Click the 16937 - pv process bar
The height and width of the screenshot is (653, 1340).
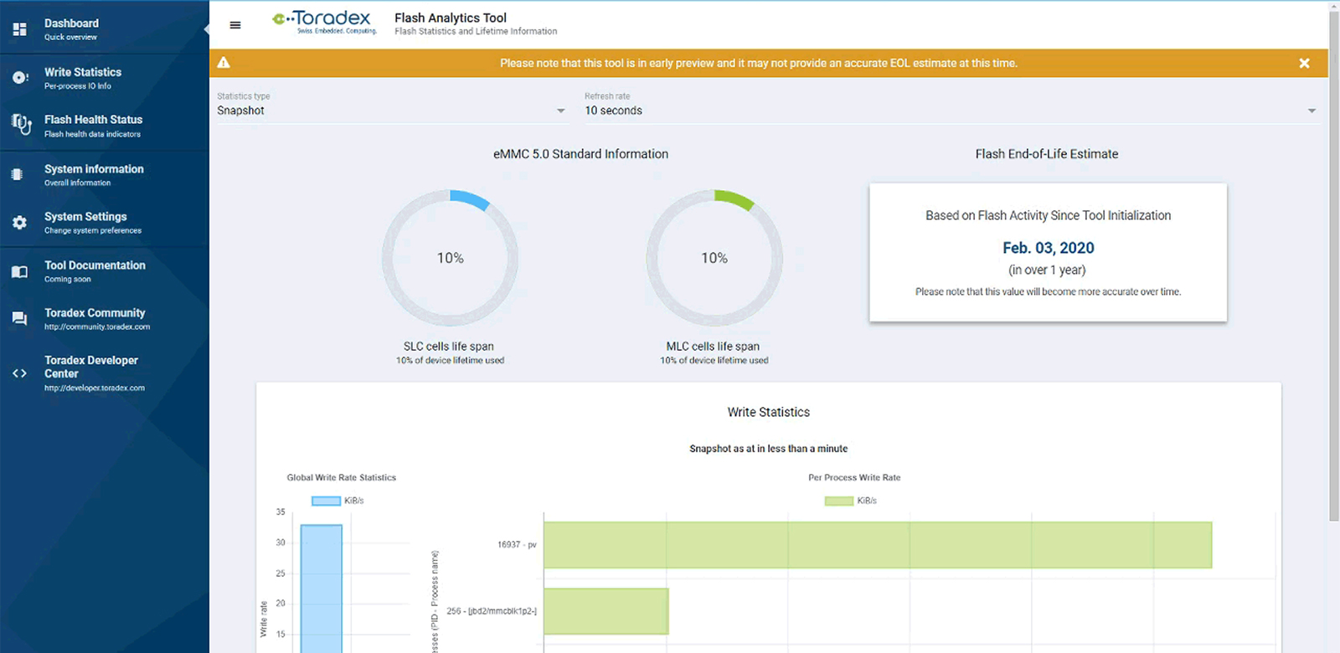click(x=878, y=545)
